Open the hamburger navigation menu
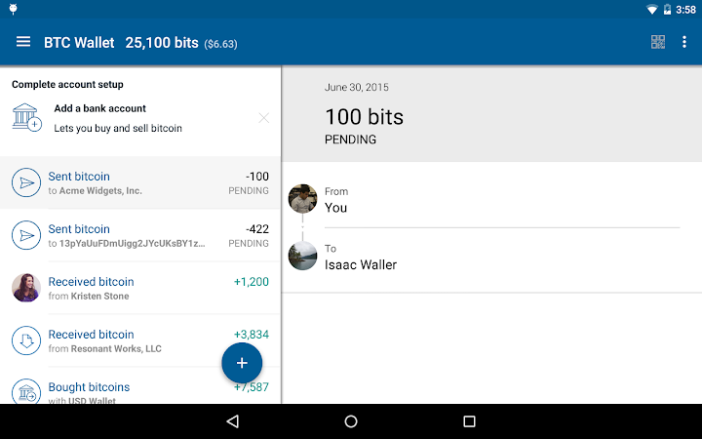The width and height of the screenshot is (702, 439). click(23, 42)
